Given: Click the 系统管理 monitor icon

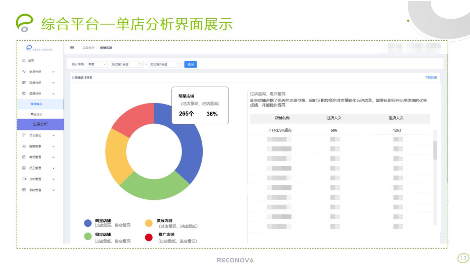Looking at the screenshot, I should click(24, 190).
